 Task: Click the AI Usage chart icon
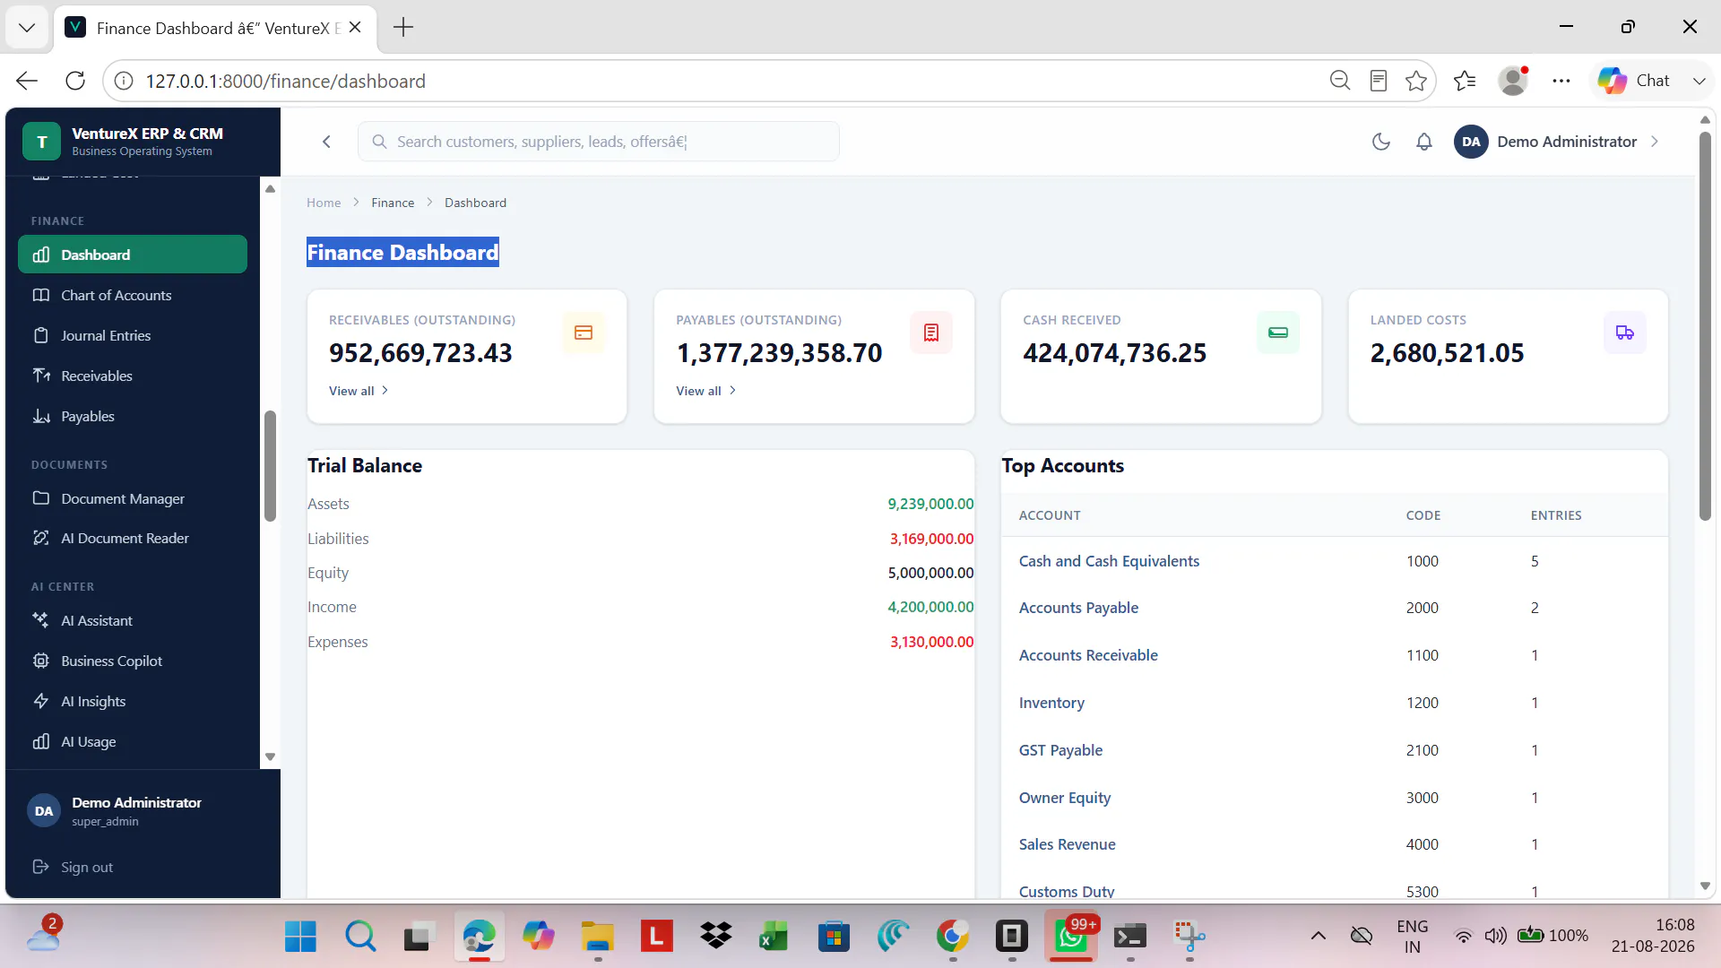tap(41, 741)
